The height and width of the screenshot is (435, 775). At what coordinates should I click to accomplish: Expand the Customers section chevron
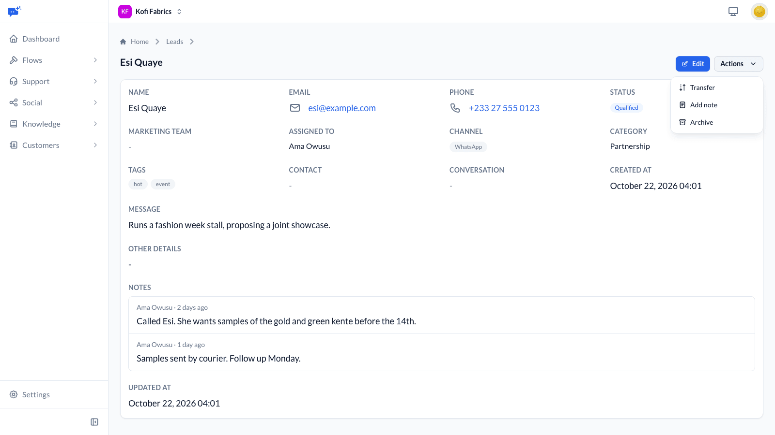click(95, 145)
